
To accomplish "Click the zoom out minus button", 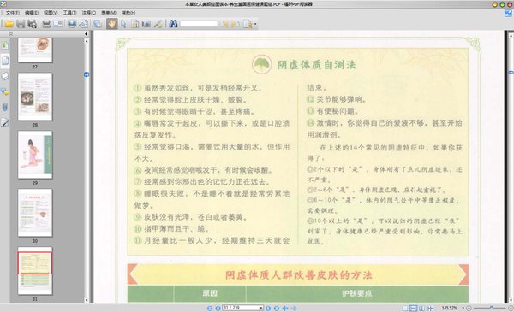I will click(469, 308).
